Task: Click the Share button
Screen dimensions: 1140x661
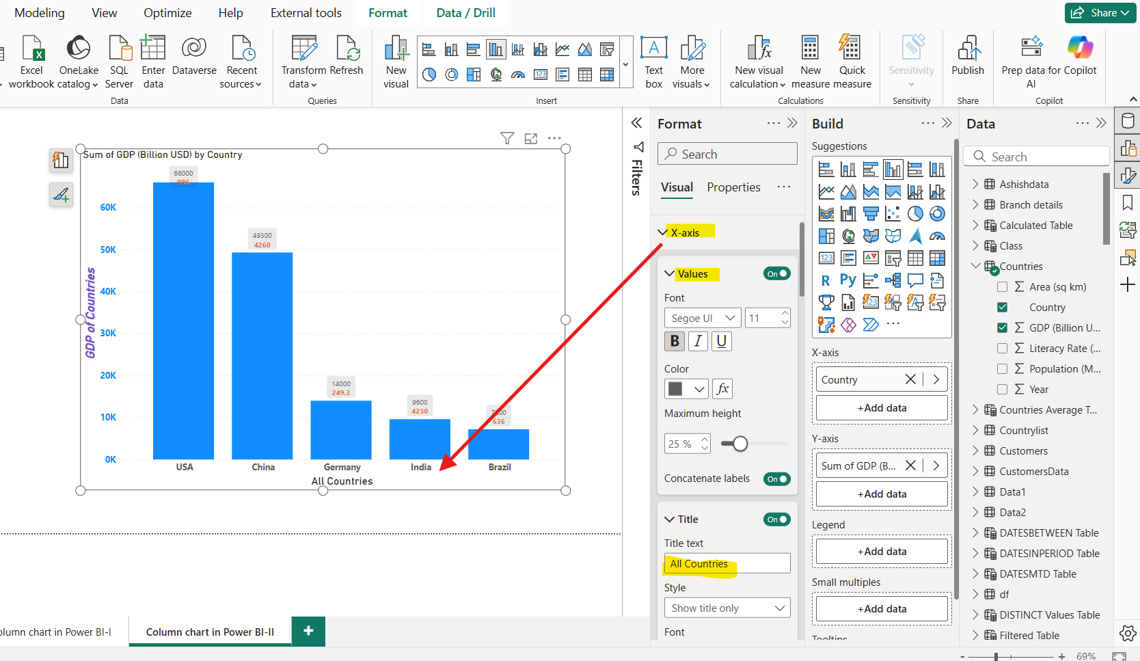Action: pyautogui.click(x=1099, y=13)
